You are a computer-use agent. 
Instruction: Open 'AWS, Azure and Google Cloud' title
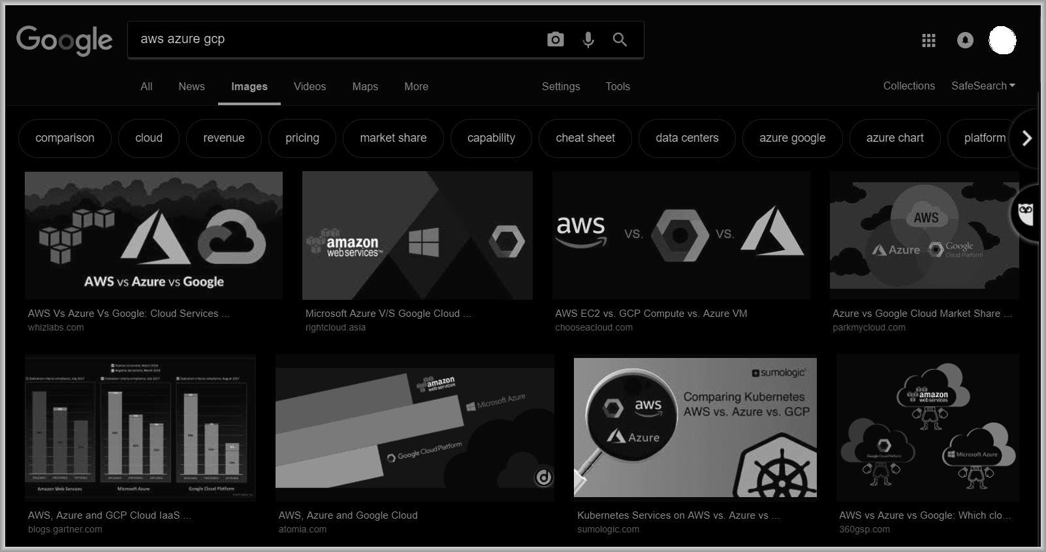pyautogui.click(x=348, y=515)
